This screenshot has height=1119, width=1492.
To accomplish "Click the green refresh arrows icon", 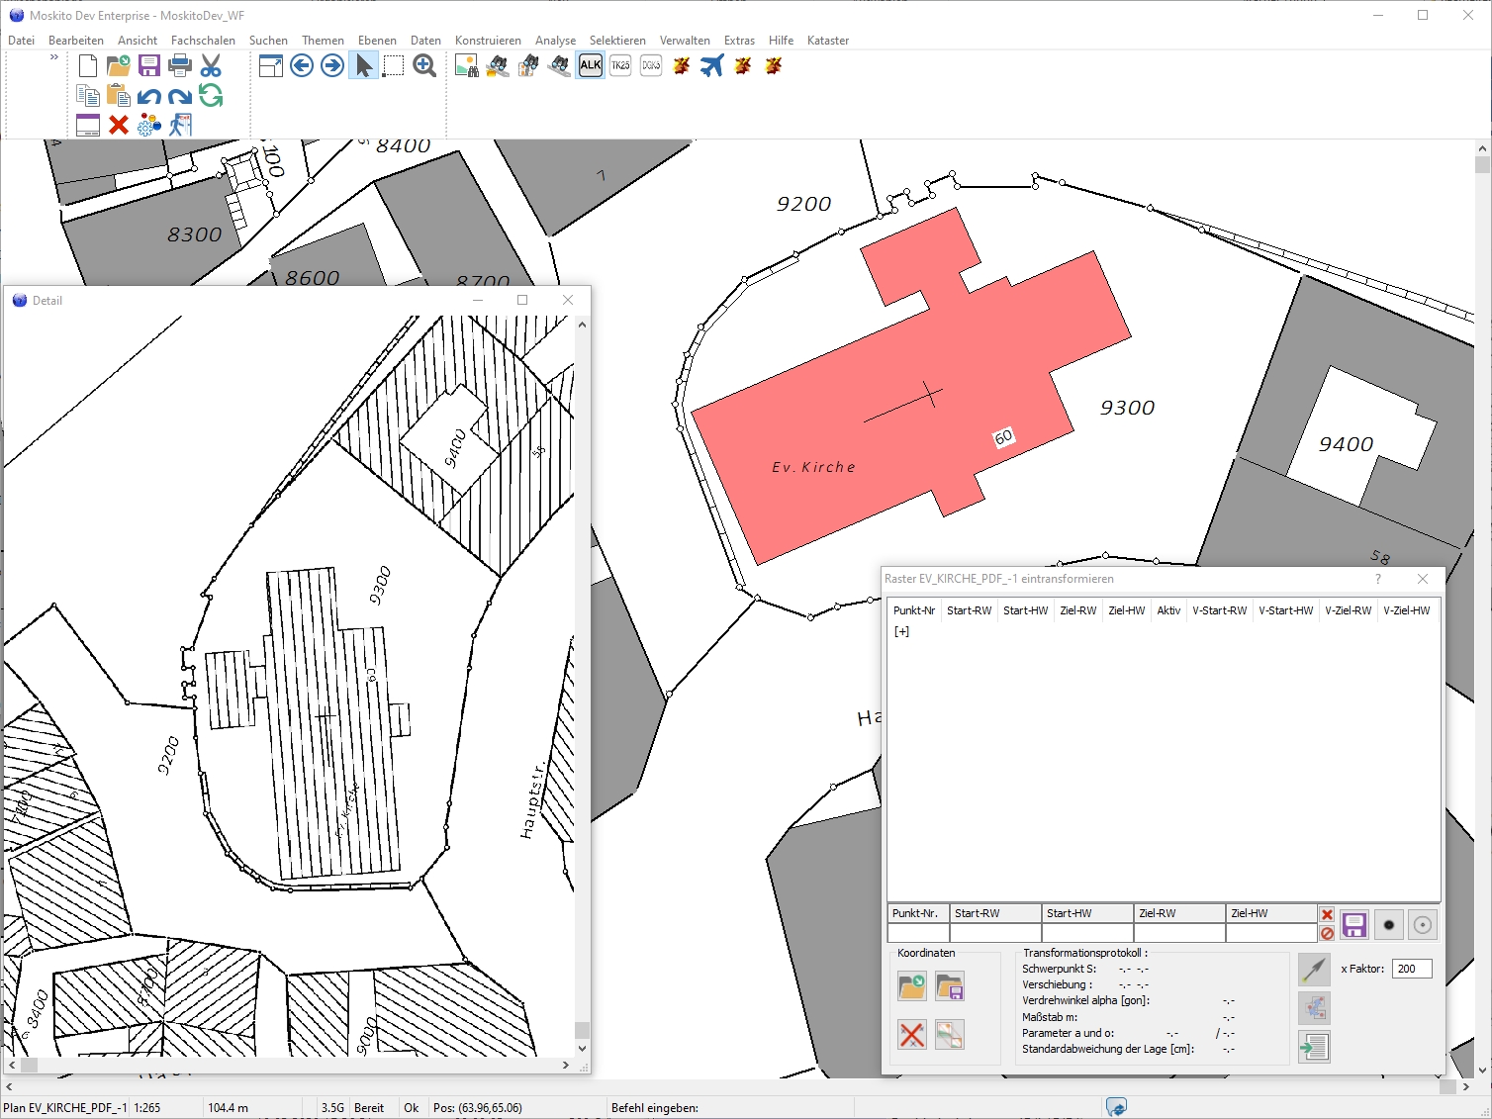I will [x=211, y=96].
